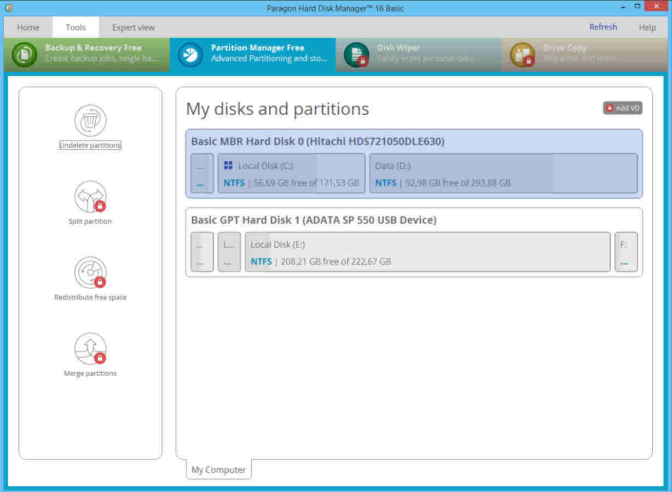The image size is (672, 492).
Task: Open the Disk Wiper tool icon
Action: pos(357,55)
